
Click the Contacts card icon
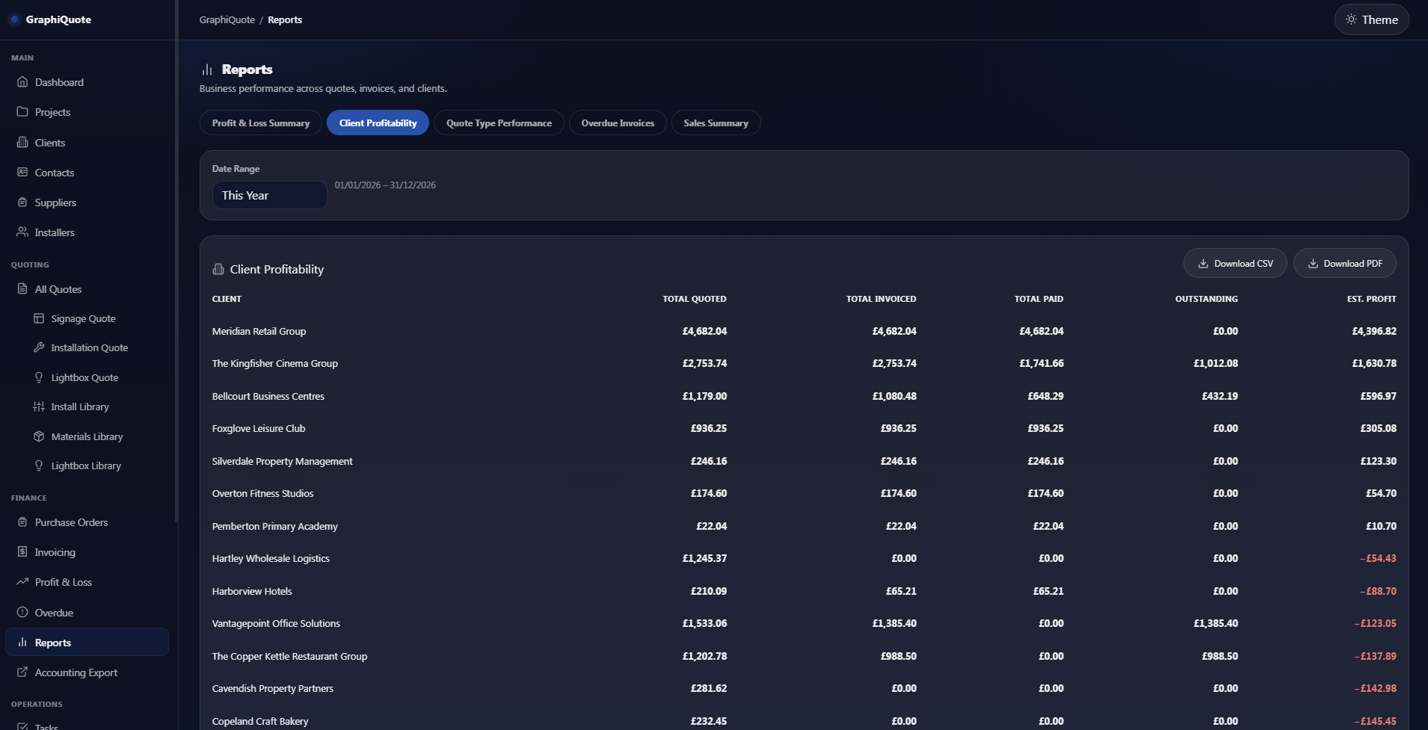pos(22,173)
